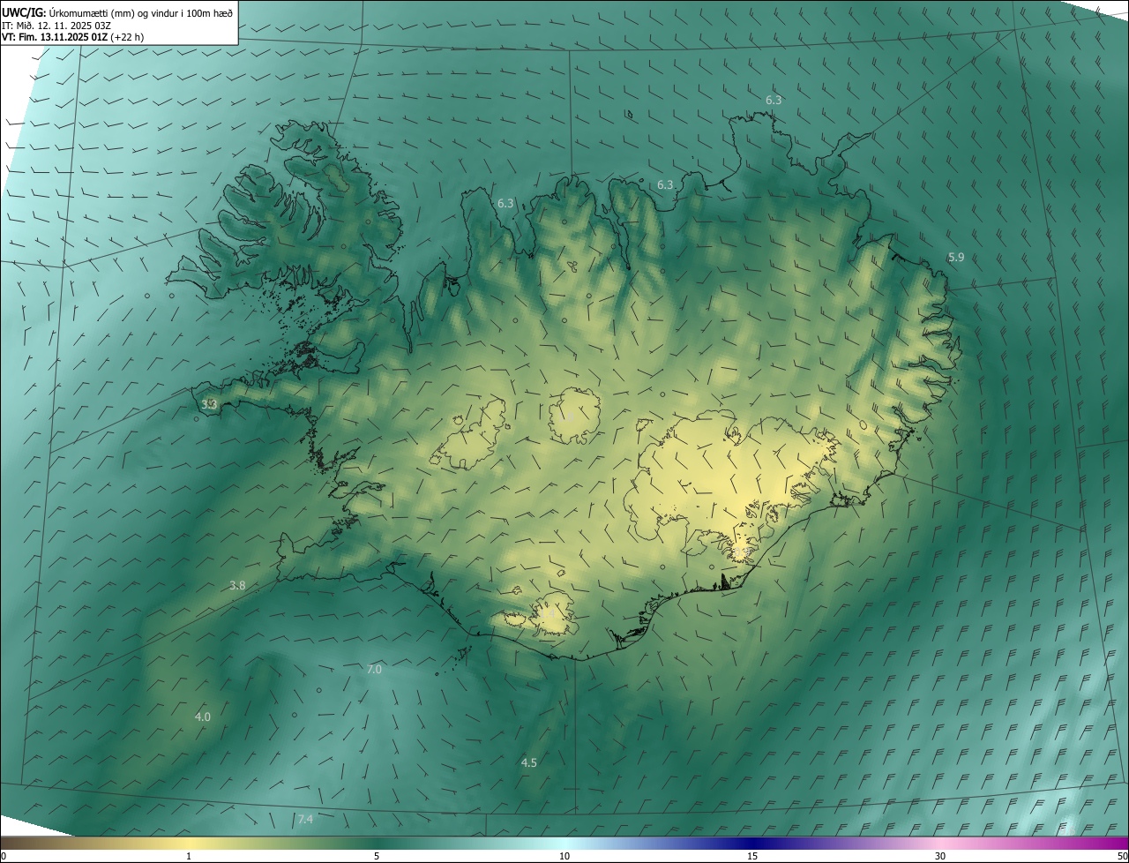Select the 5 tick on color scale
The height and width of the screenshot is (863, 1129).
pyautogui.click(x=377, y=856)
